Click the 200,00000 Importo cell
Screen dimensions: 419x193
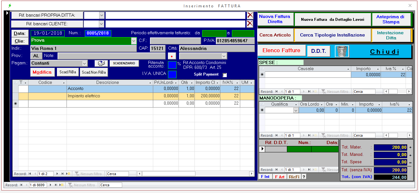coord(207,96)
